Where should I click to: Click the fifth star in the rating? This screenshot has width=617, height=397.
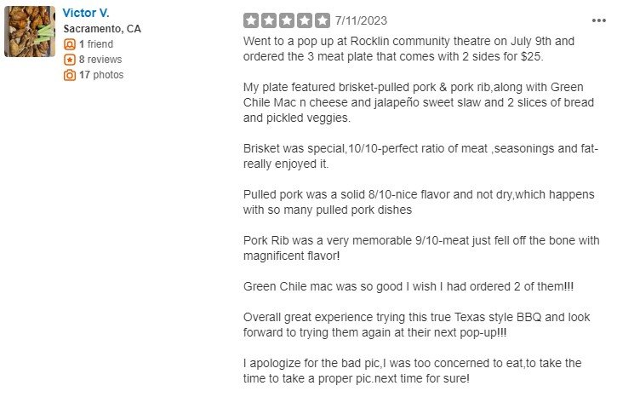click(323, 20)
